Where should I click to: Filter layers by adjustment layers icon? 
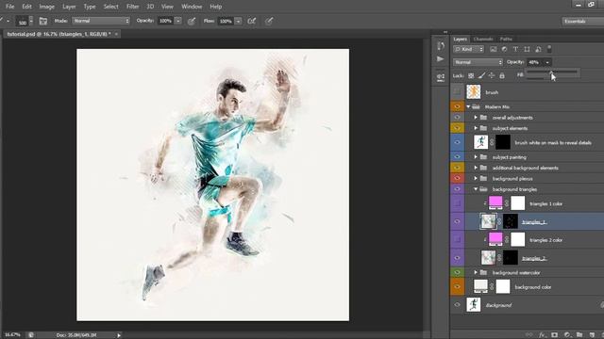click(504, 49)
